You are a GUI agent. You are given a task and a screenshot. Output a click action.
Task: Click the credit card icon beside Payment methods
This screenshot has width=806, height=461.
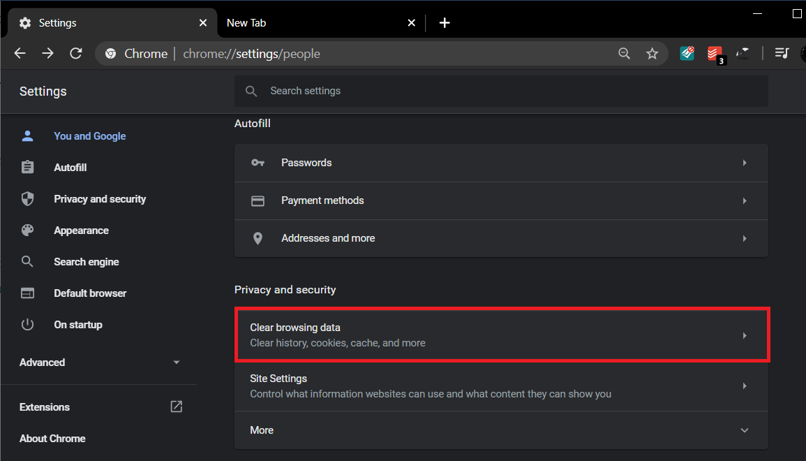258,200
